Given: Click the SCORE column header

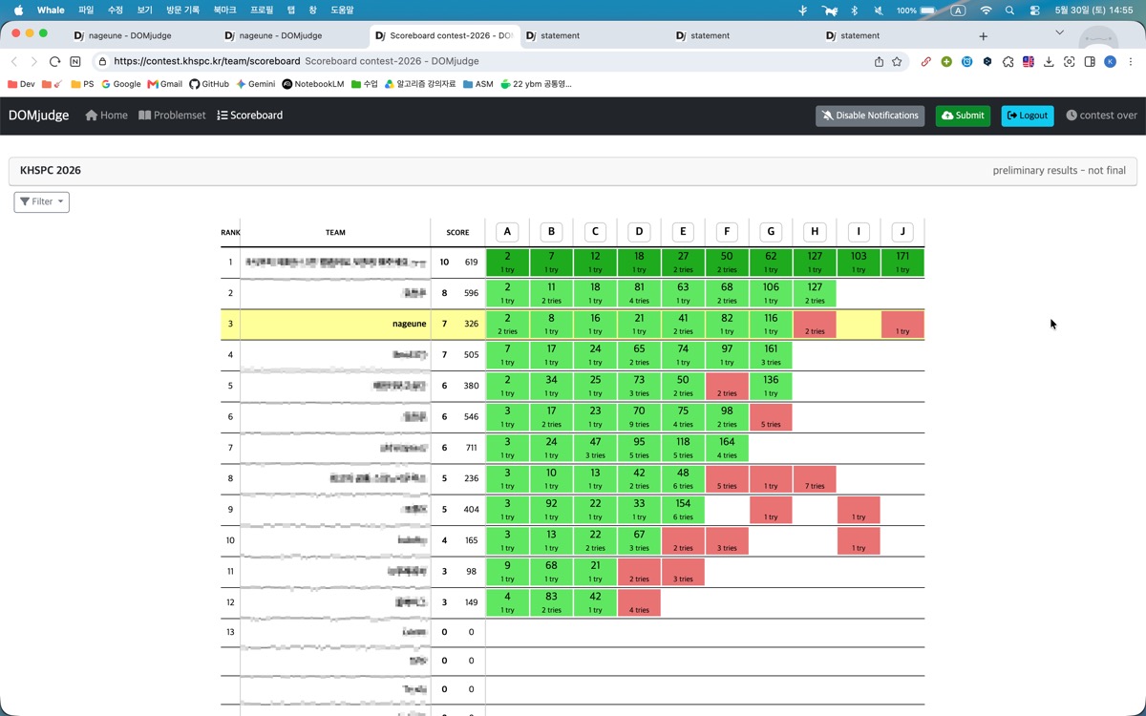Looking at the screenshot, I should point(457,232).
